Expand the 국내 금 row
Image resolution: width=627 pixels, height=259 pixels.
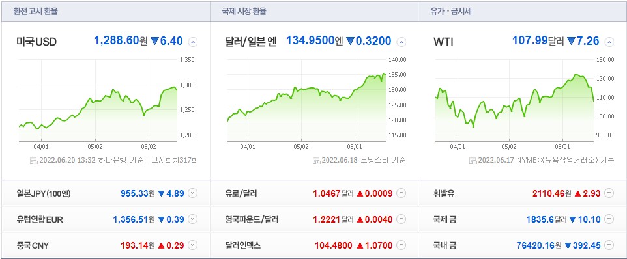[609, 245]
